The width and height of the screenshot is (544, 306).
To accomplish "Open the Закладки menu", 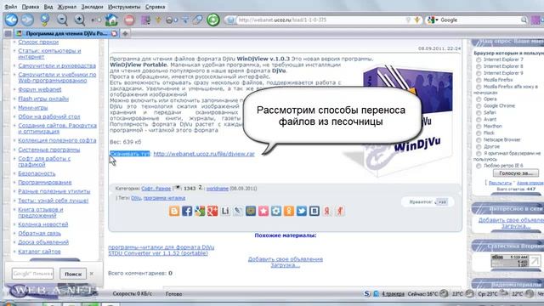I will (92, 7).
